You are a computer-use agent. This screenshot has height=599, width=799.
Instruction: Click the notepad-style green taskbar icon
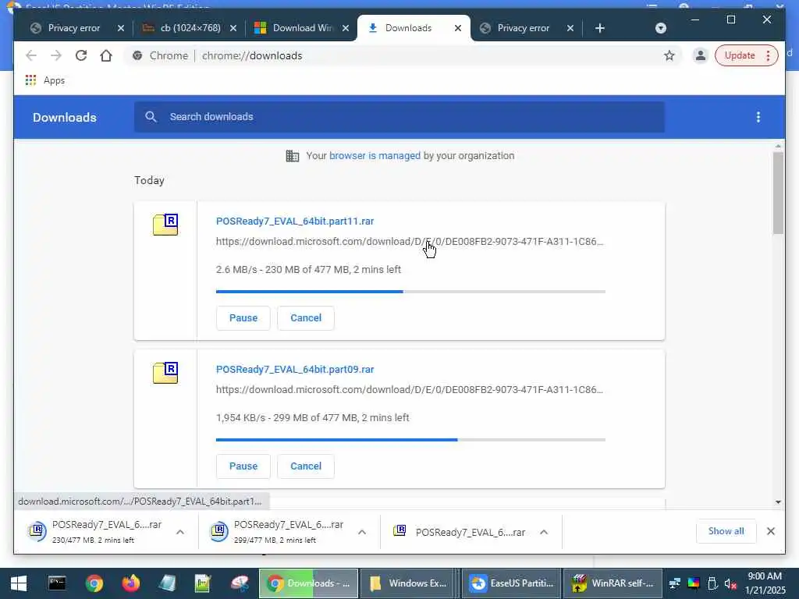(x=203, y=583)
